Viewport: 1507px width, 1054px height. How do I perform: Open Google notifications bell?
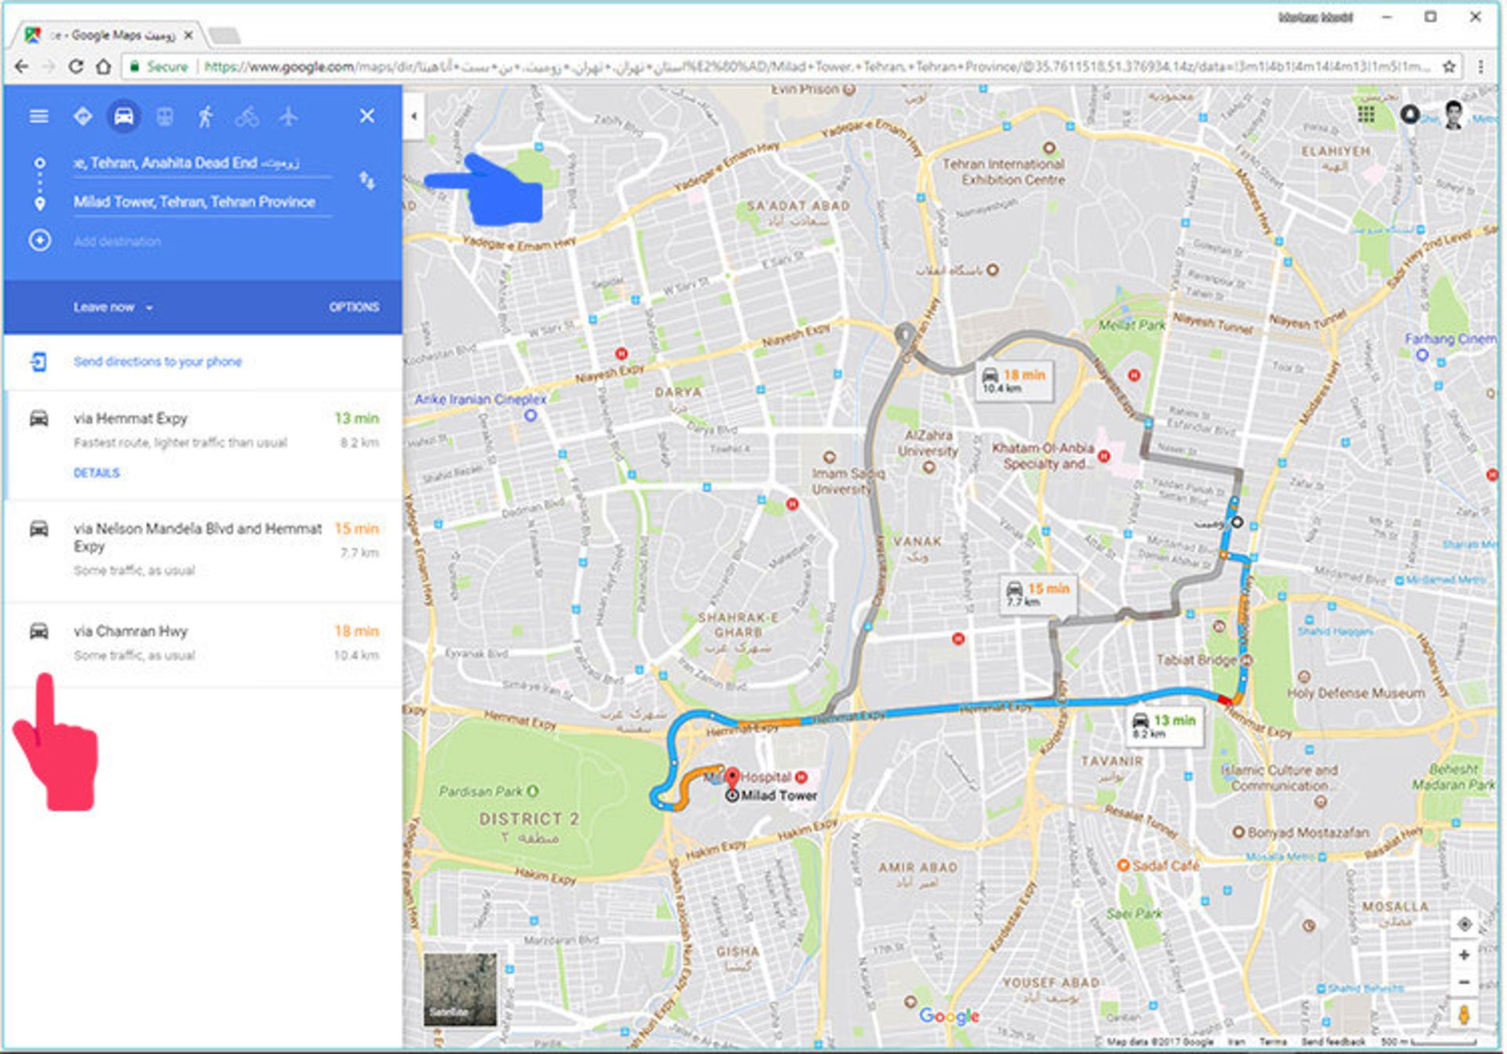point(1410,114)
